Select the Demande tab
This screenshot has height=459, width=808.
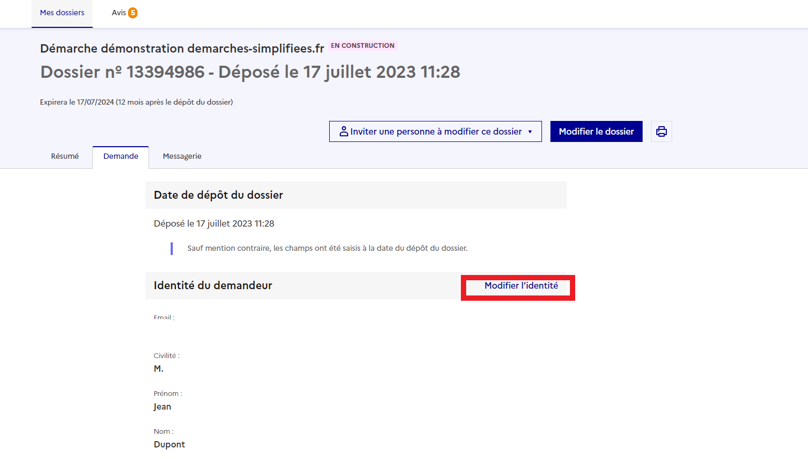(x=121, y=156)
